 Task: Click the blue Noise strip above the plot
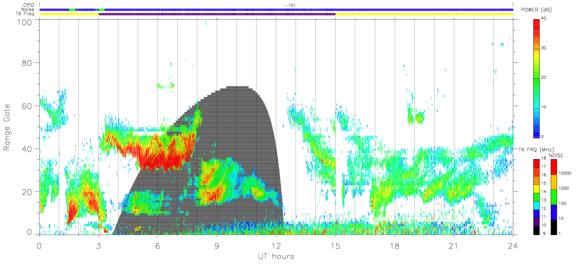click(276, 9)
